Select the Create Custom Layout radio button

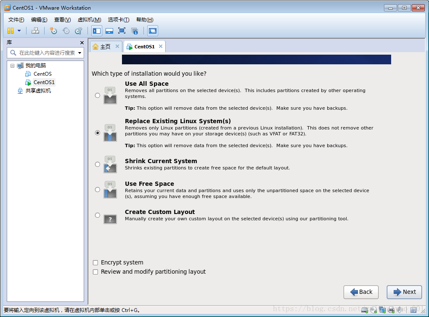98,215
